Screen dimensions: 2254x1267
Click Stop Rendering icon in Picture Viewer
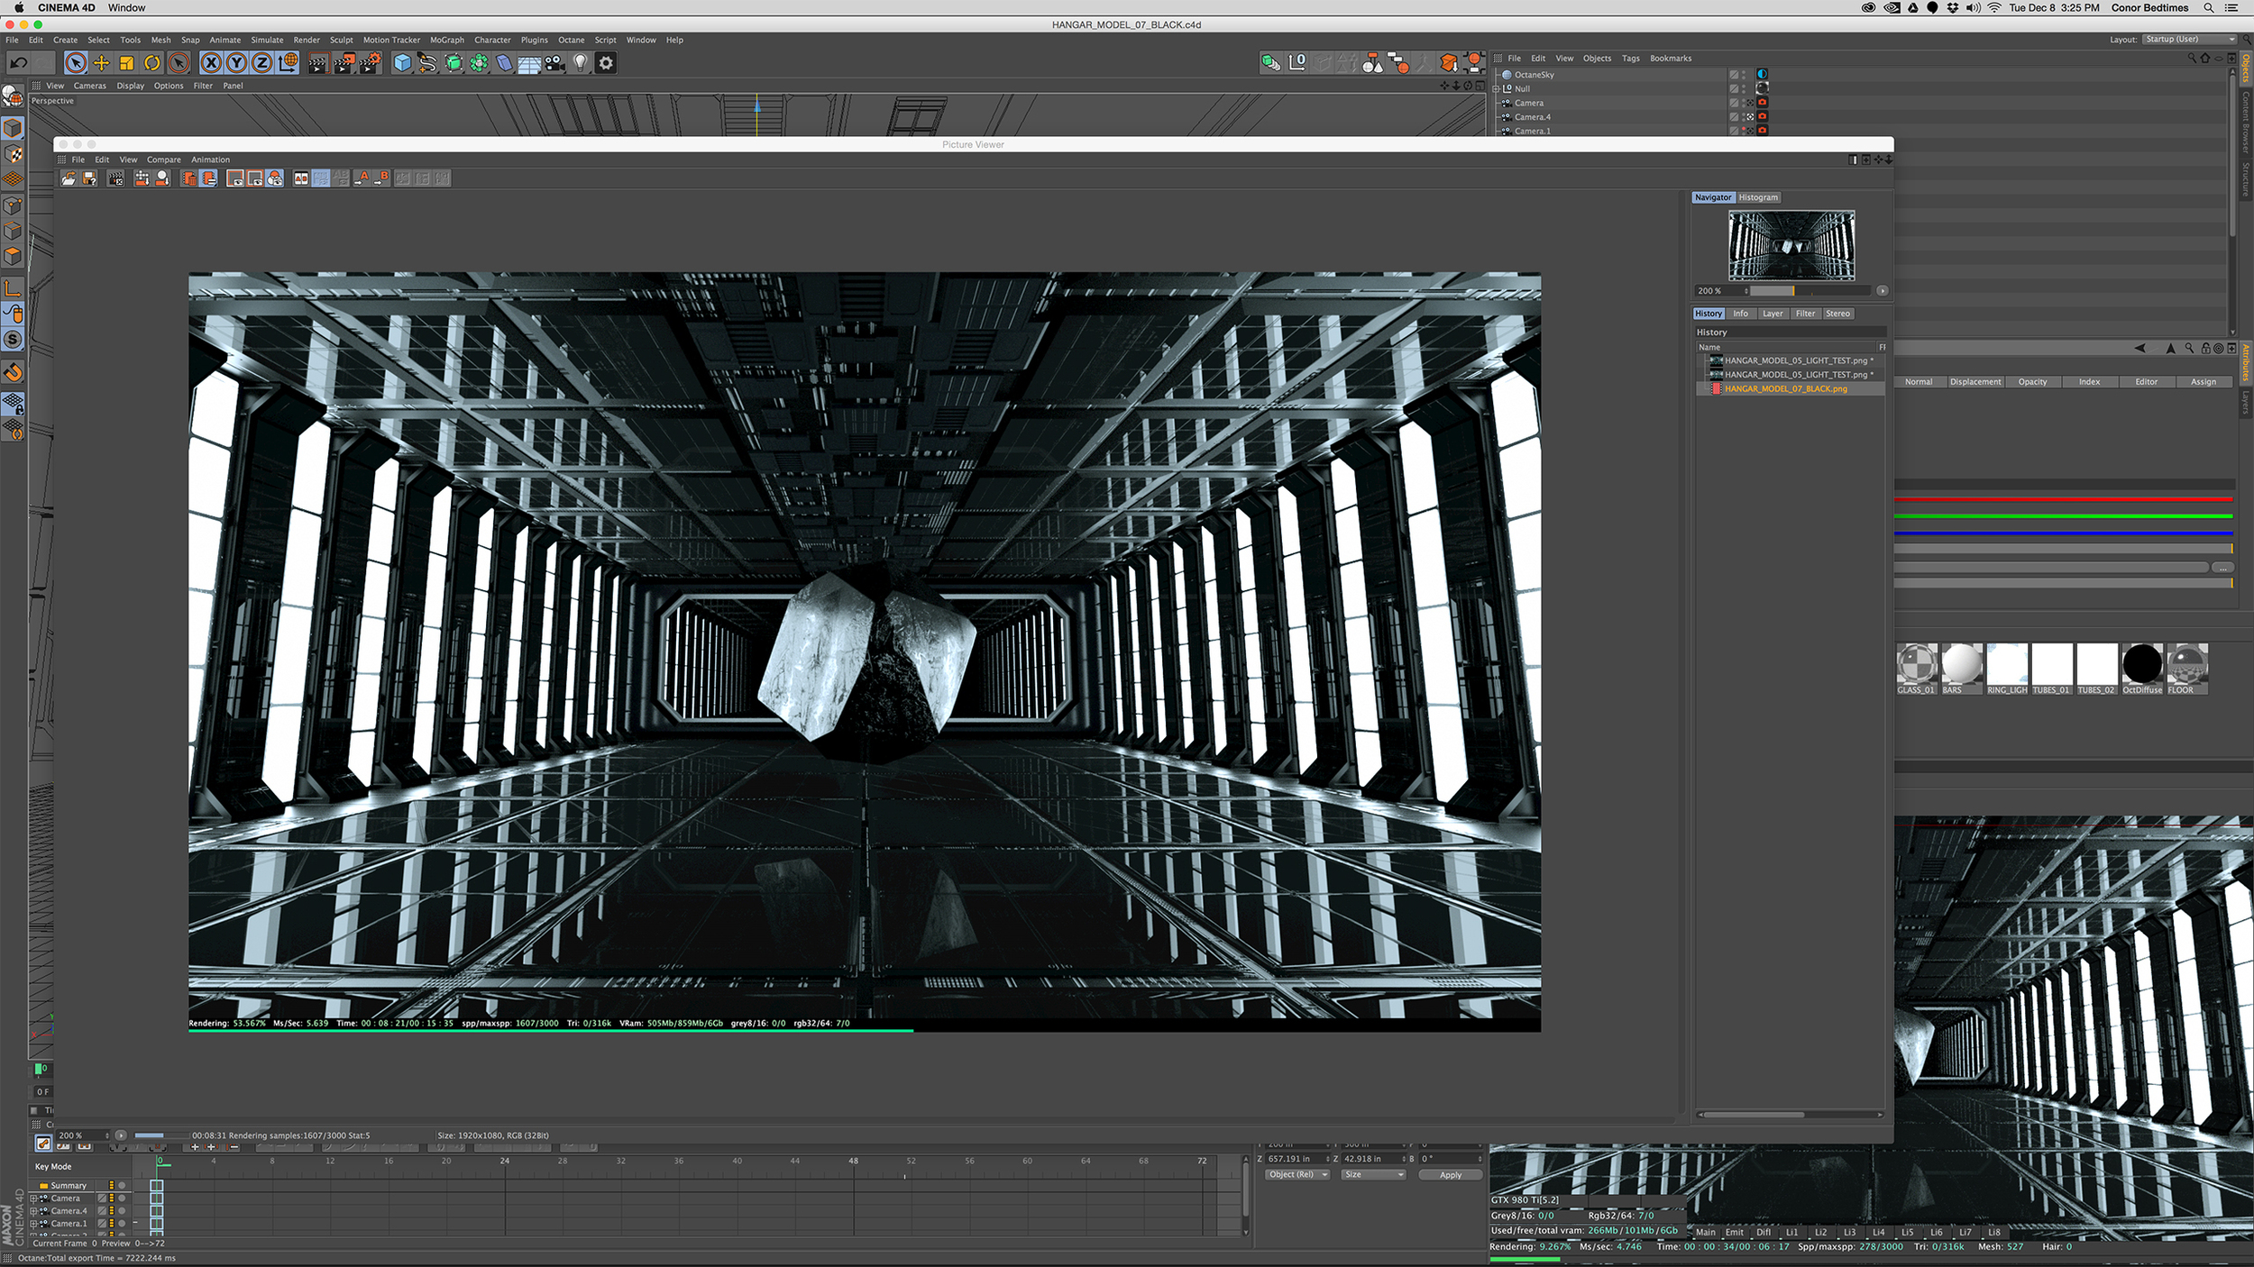116,178
